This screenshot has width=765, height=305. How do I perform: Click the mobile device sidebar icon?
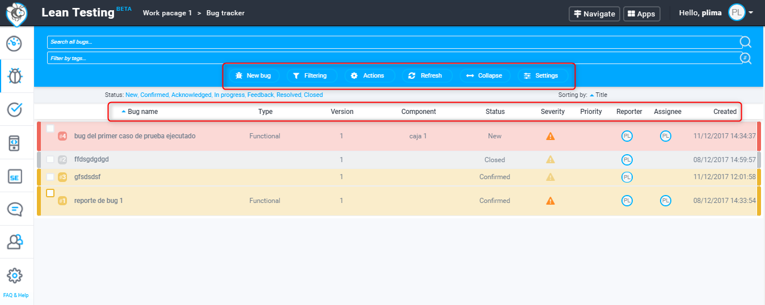[x=14, y=143]
